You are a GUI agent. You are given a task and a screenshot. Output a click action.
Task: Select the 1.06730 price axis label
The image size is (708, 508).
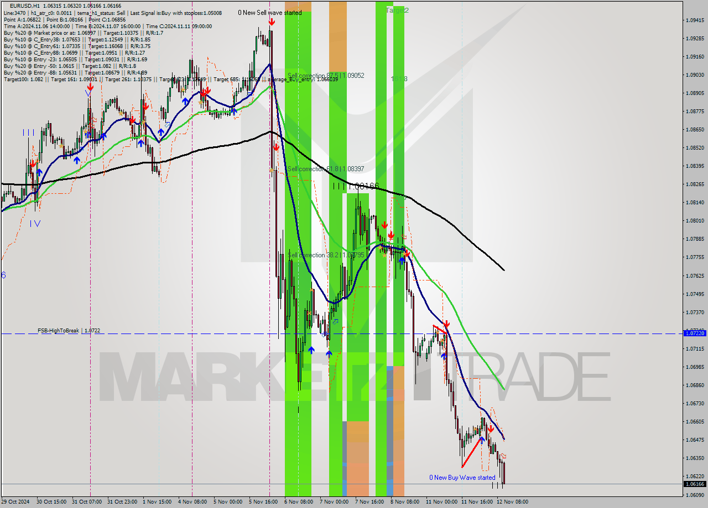(x=695, y=403)
